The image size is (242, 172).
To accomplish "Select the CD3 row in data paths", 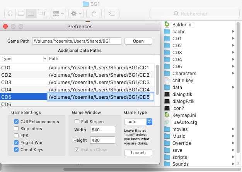I will pos(77,82).
